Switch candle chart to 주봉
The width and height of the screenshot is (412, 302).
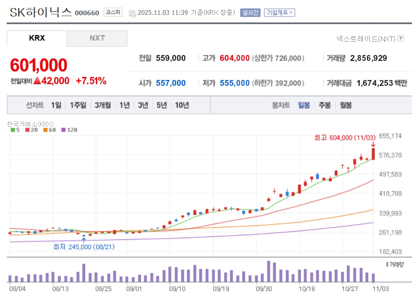325,105
